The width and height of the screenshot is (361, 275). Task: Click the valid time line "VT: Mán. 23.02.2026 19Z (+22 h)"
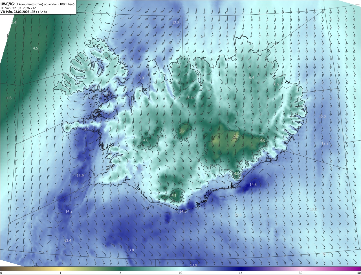23,12
